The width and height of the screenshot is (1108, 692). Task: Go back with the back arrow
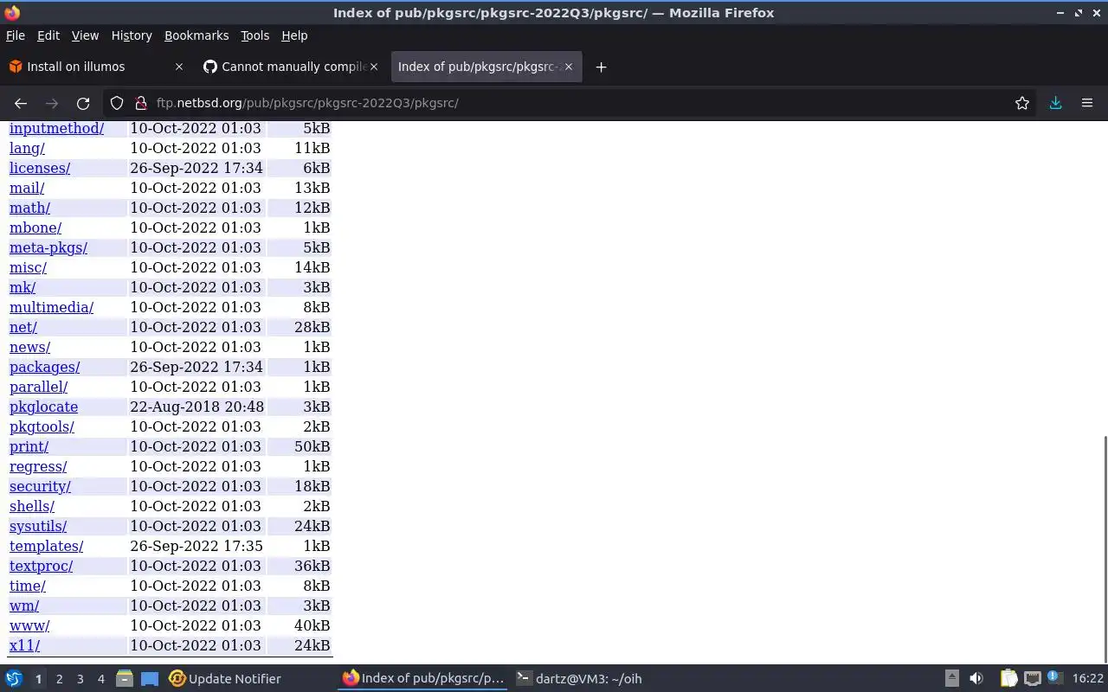pos(21,103)
